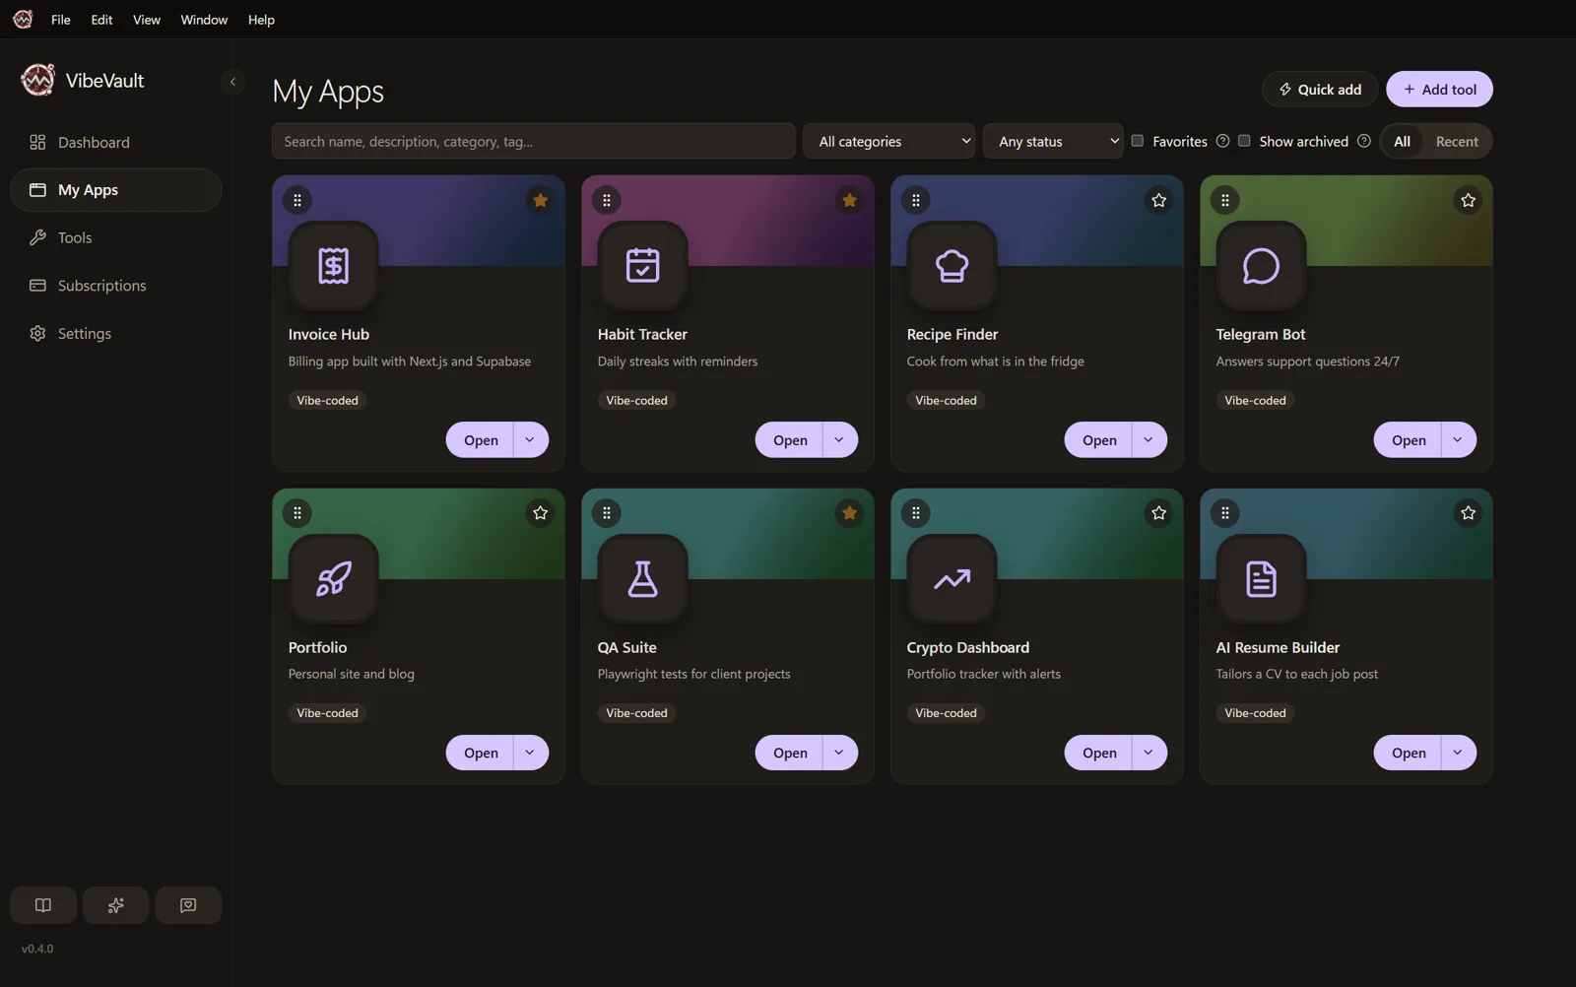
Task: Click the VibeVault logo in the sidebar
Action: tap(37, 80)
